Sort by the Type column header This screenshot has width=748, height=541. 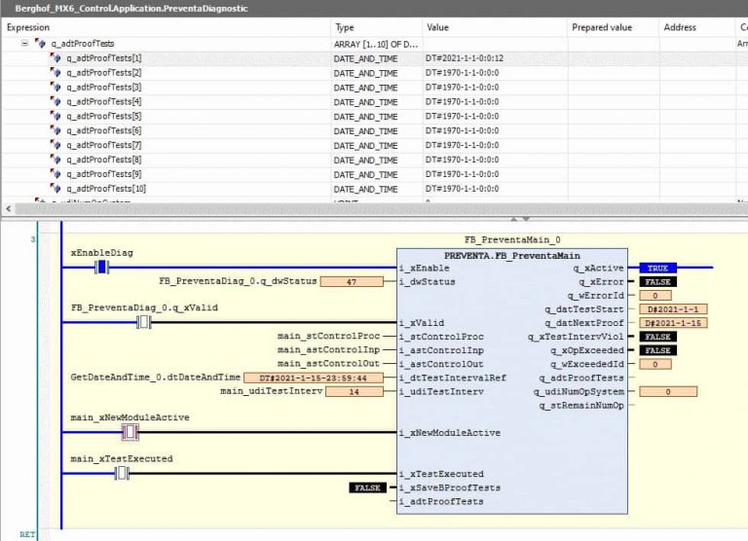[x=345, y=27]
